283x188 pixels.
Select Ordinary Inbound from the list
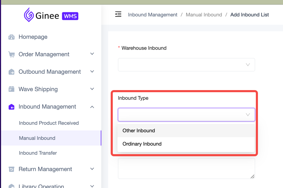[x=142, y=144]
